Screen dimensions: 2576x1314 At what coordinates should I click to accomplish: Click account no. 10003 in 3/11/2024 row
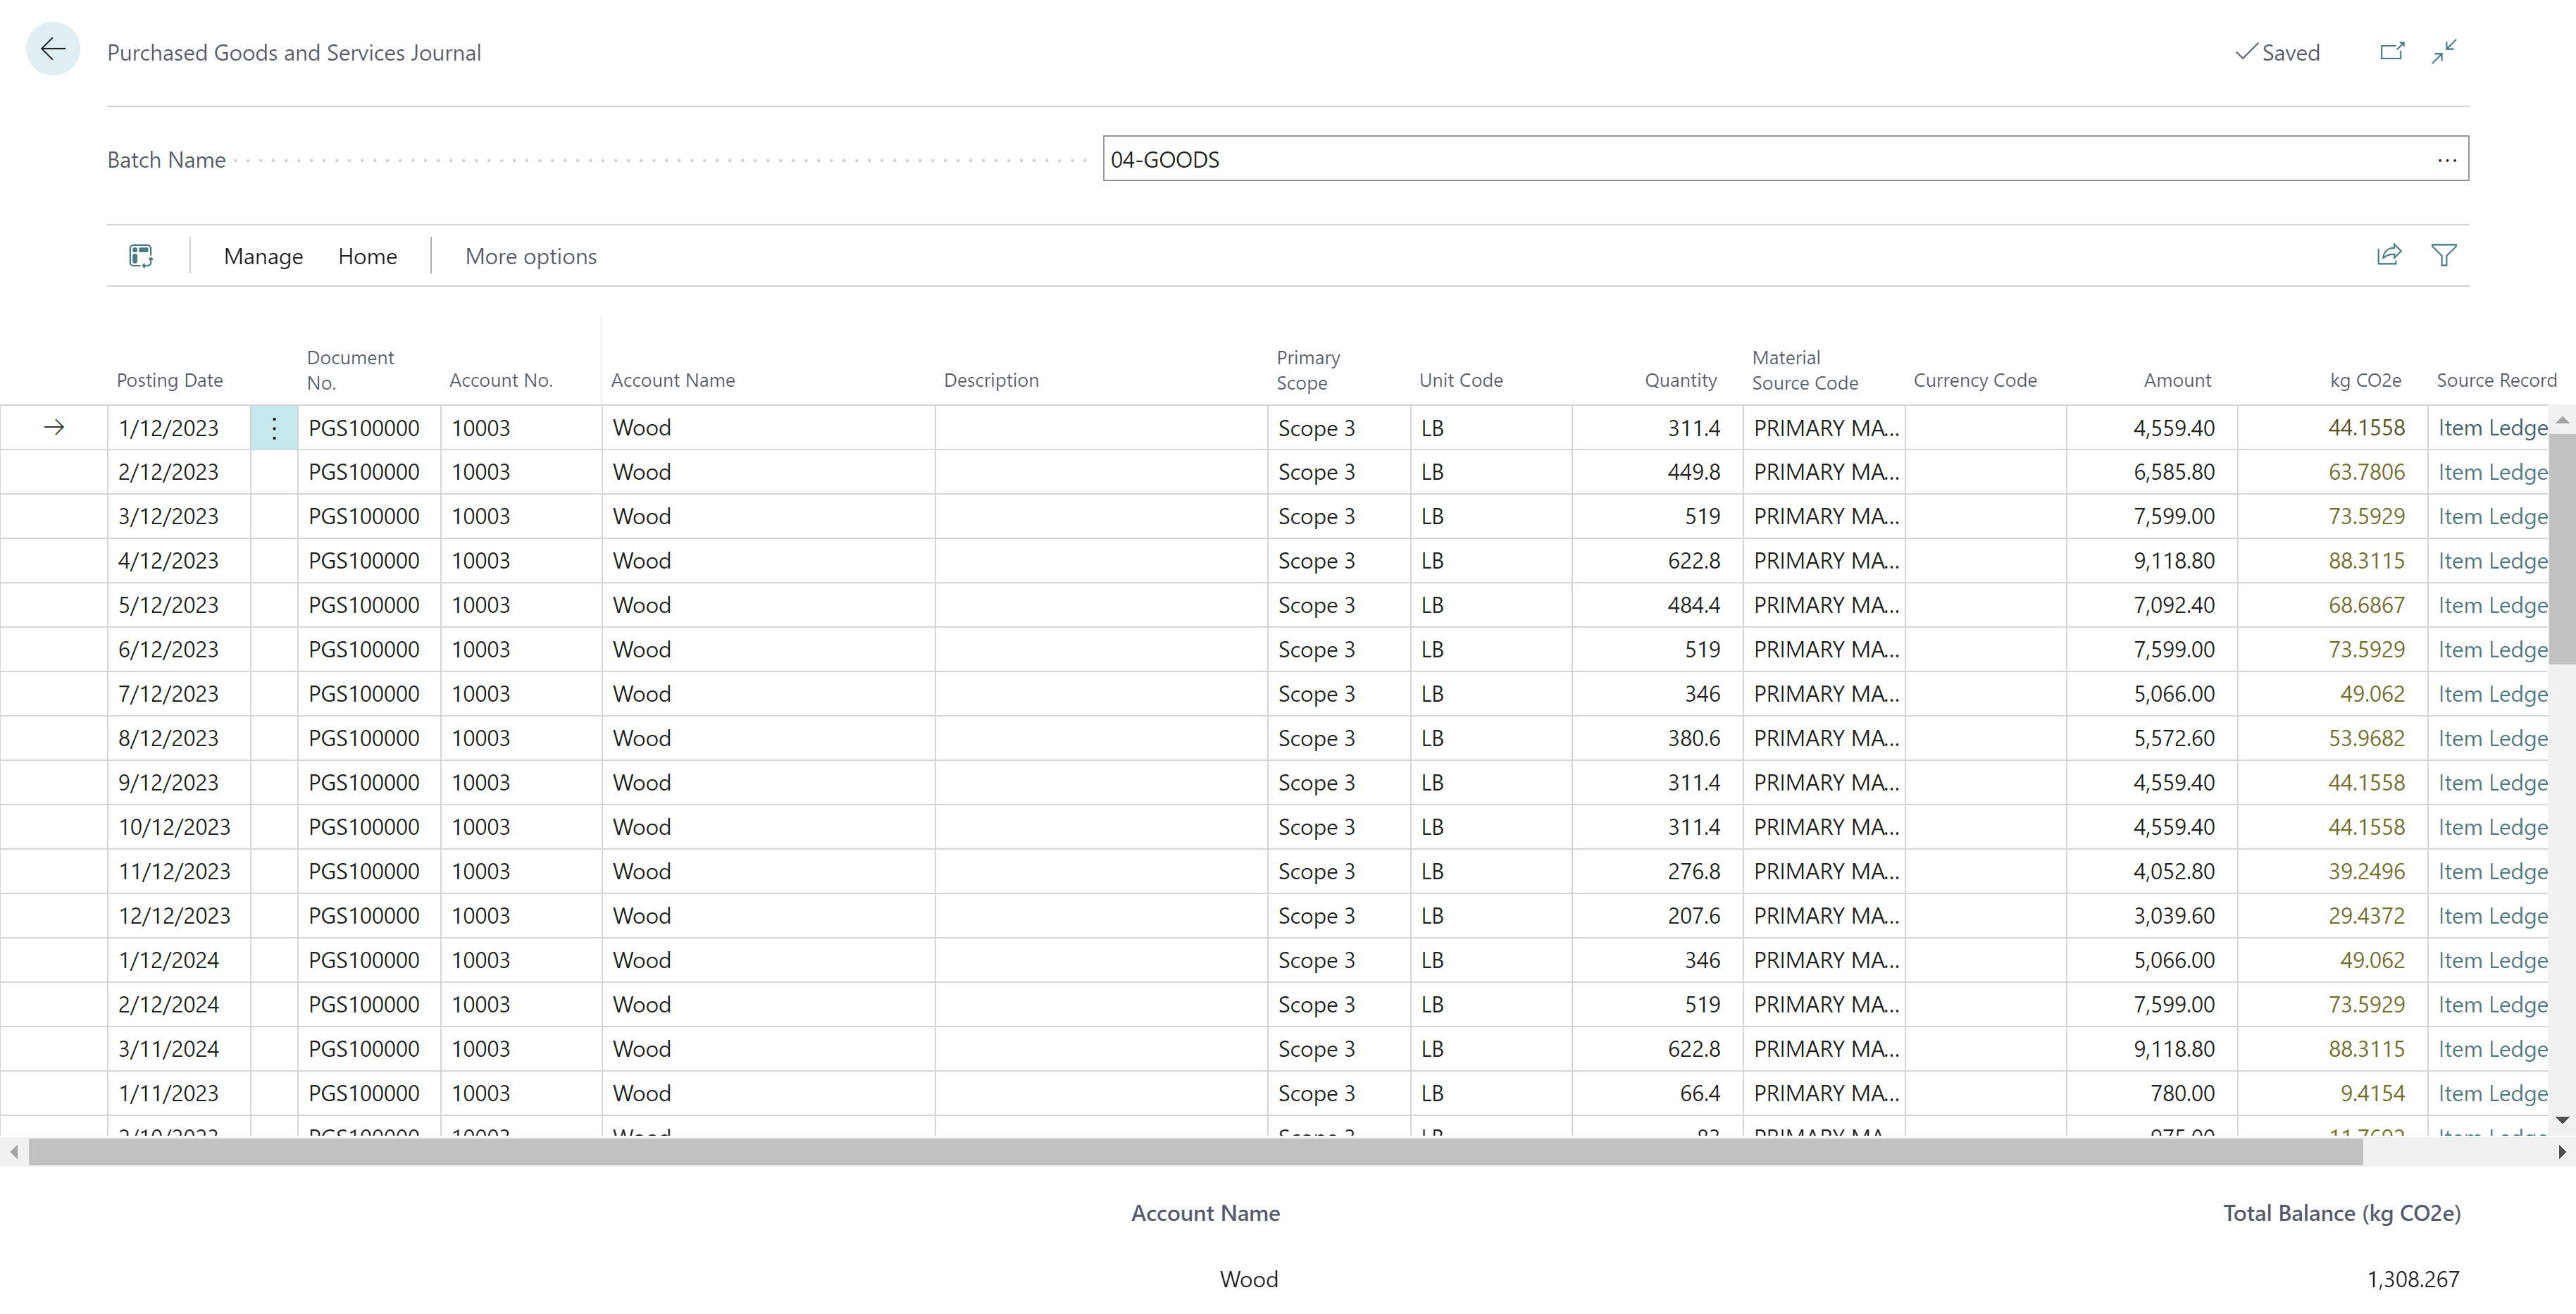[x=521, y=1049]
